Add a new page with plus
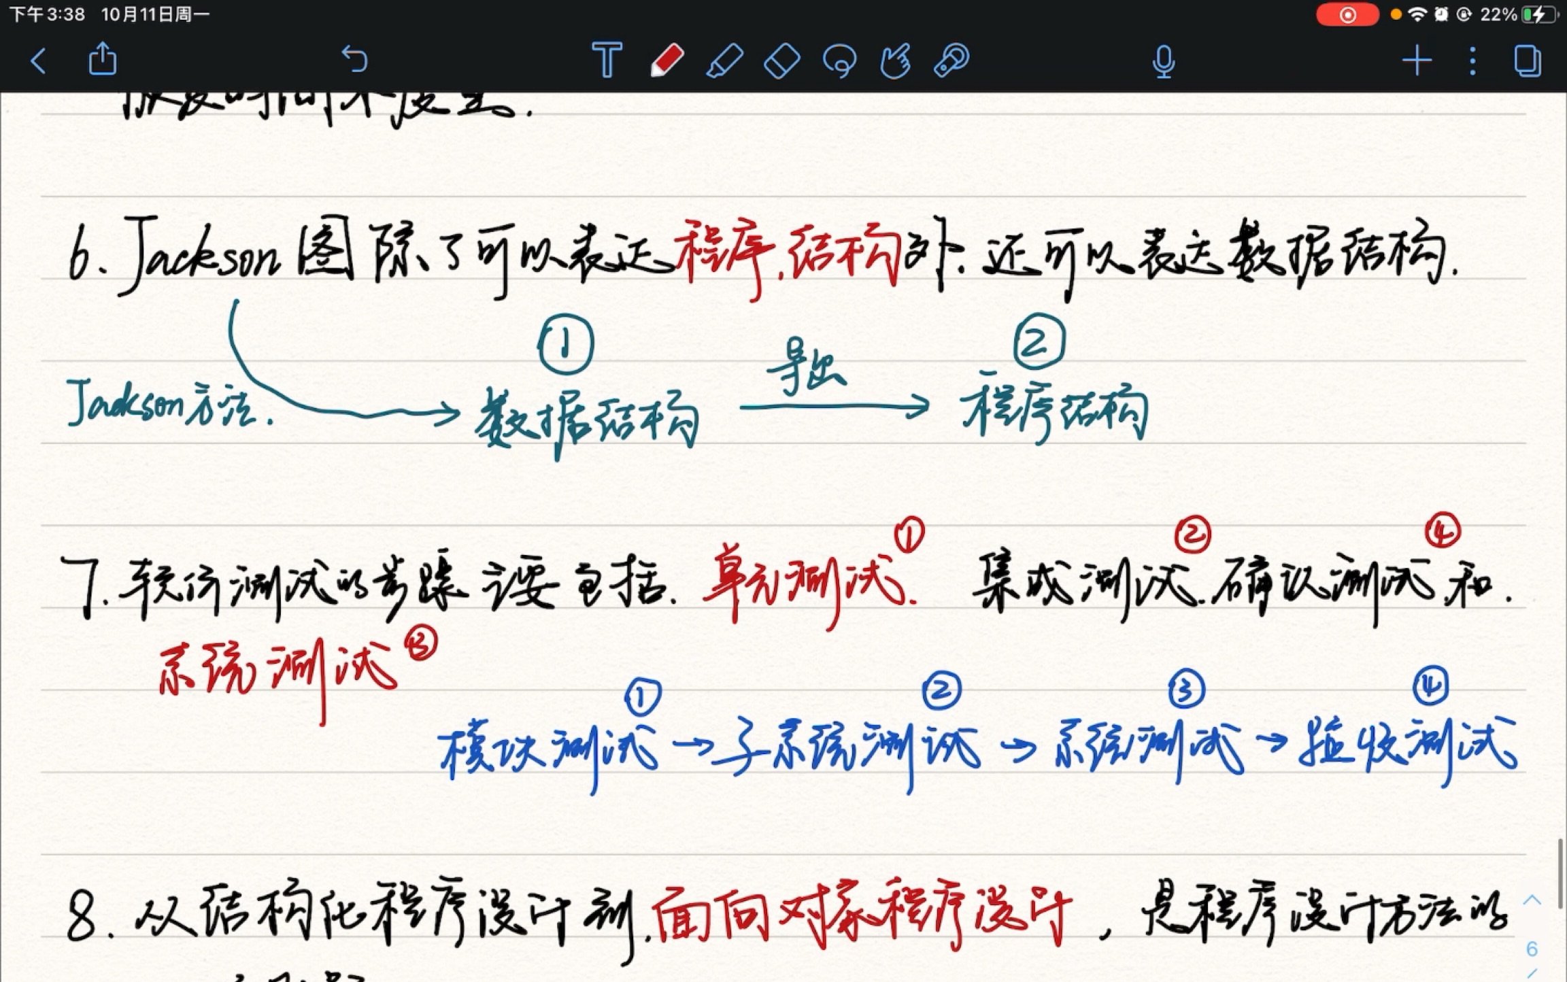Screen dimensions: 1567x982 click(1417, 61)
